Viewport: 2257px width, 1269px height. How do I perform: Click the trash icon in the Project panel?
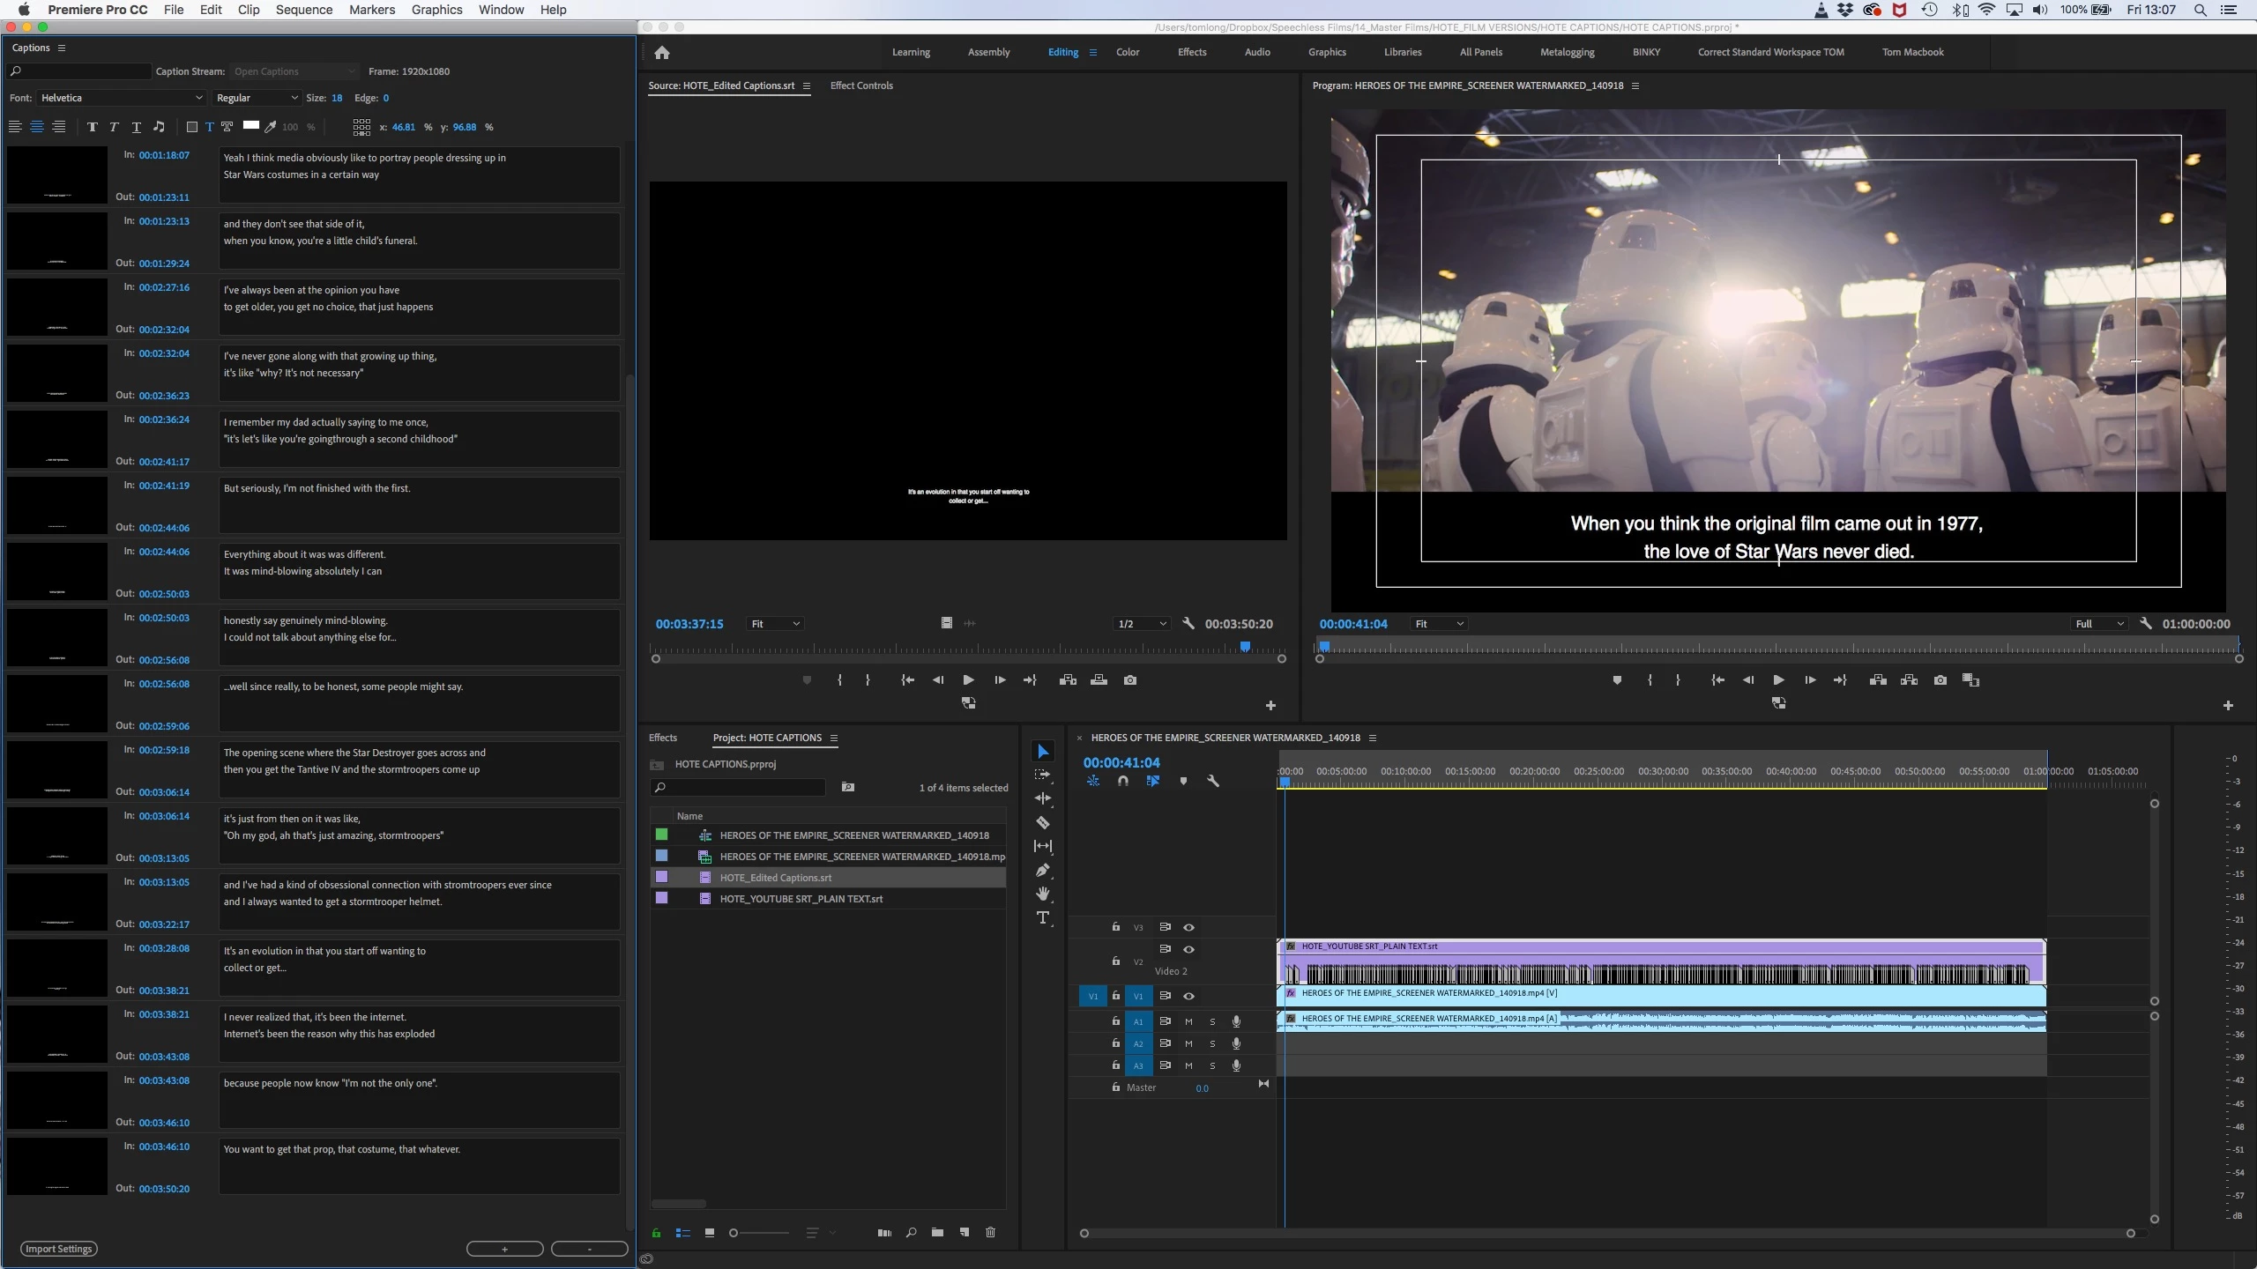[x=990, y=1232]
